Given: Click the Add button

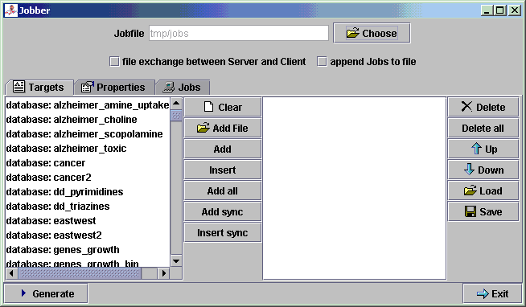Looking at the screenshot, I should point(223,149).
